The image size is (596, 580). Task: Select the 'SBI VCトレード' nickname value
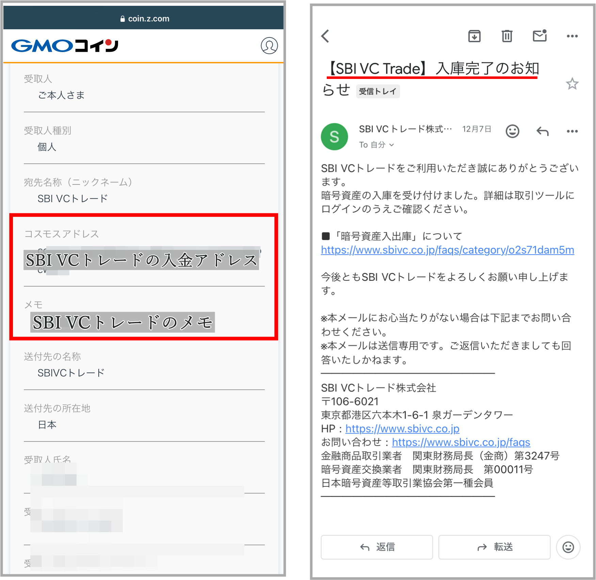click(73, 199)
